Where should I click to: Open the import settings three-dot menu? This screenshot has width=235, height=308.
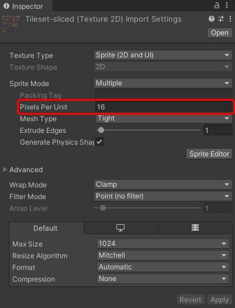coord(230,19)
